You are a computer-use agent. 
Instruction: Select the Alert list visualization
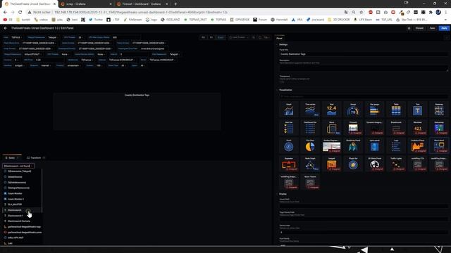point(288,127)
